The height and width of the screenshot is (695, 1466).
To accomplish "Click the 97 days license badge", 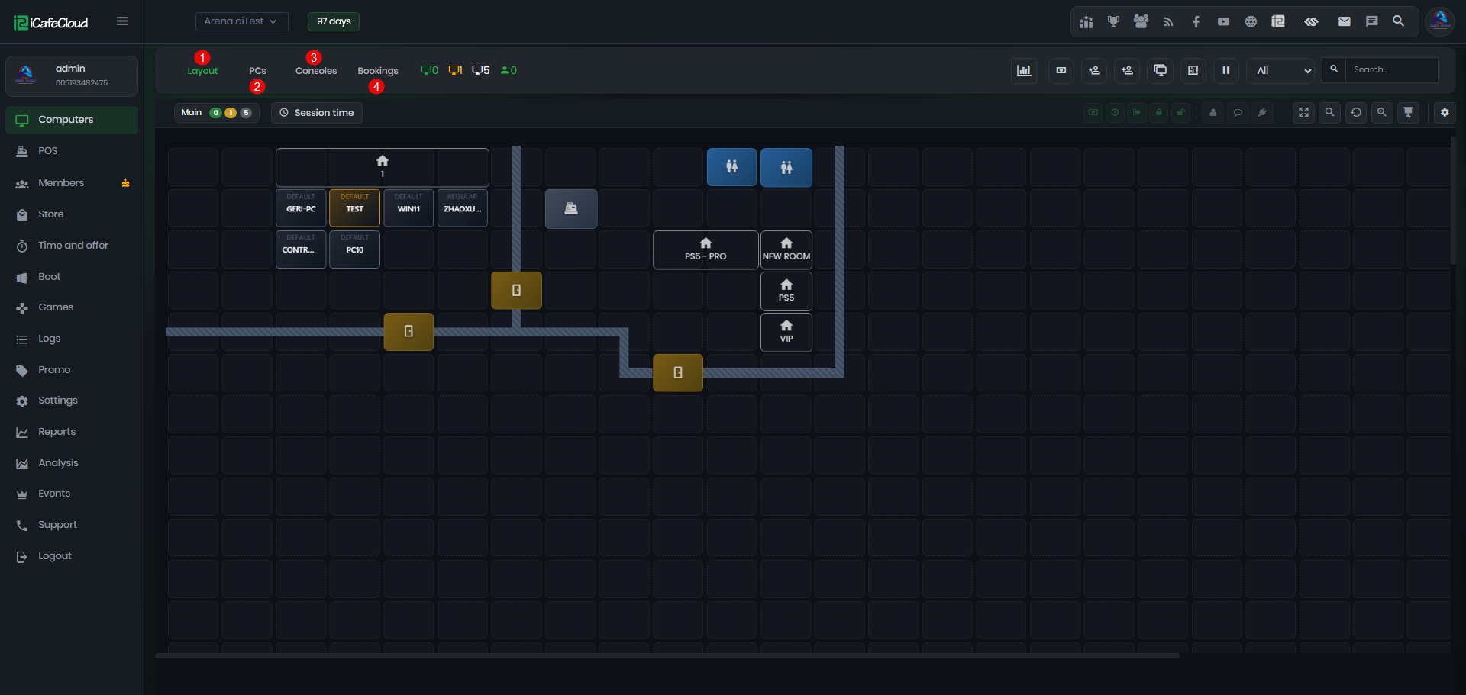I will pyautogui.click(x=334, y=21).
